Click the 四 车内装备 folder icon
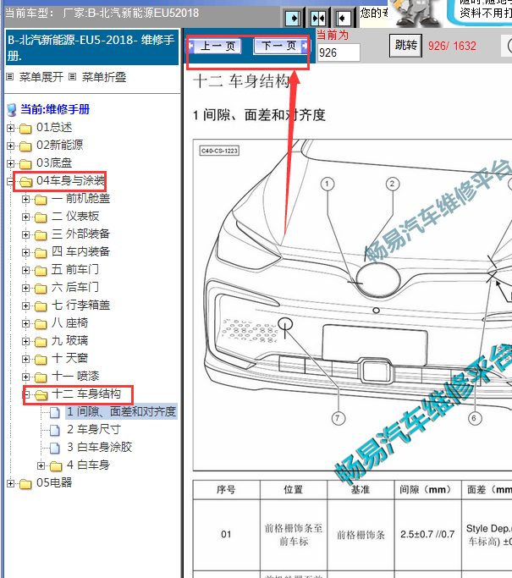The image size is (512, 578). coord(41,253)
